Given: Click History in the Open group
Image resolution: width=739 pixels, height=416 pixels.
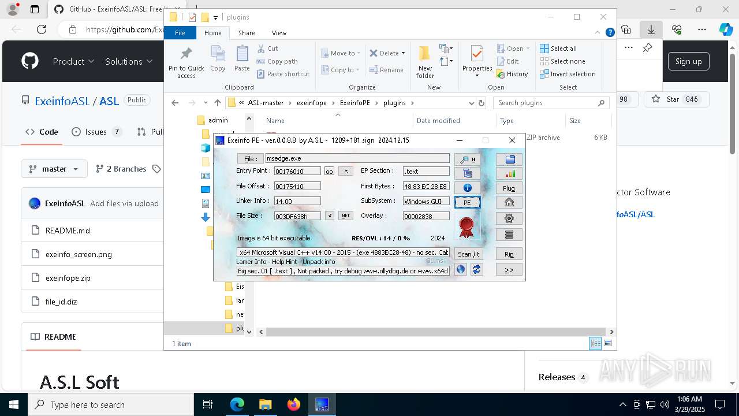Looking at the screenshot, I should pyautogui.click(x=512, y=74).
